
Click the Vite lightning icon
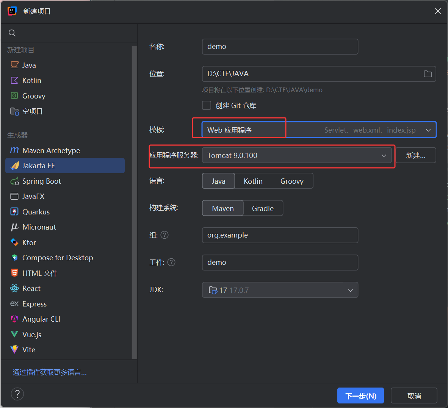tap(14, 349)
